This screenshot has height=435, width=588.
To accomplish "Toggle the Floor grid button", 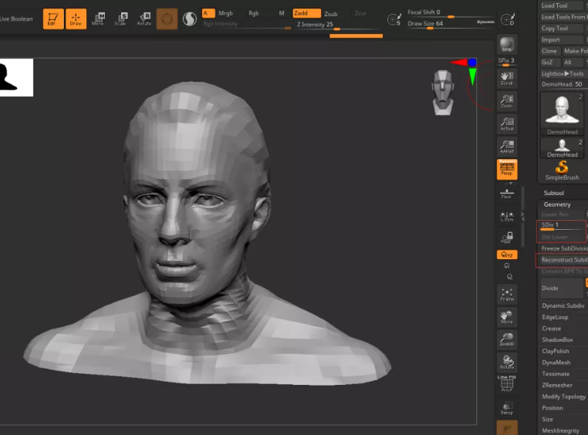I will click(x=507, y=194).
